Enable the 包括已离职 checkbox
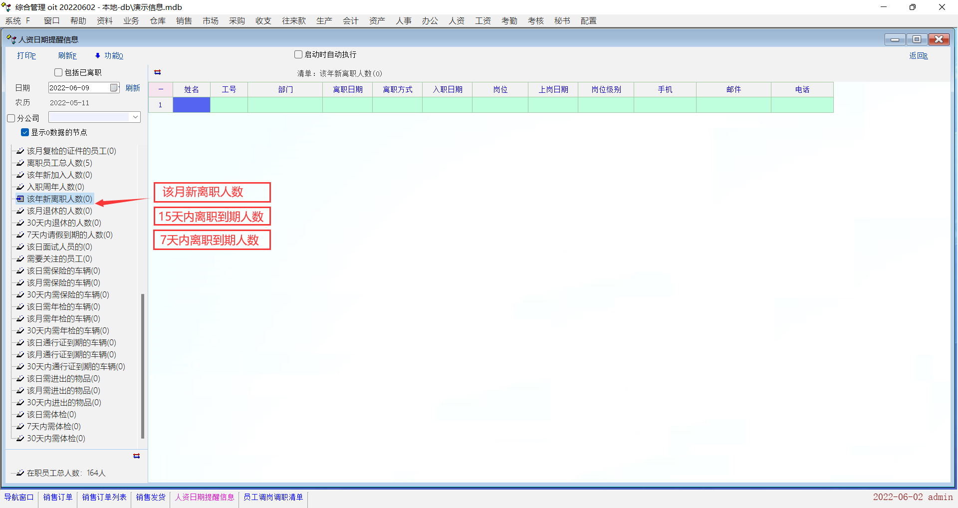 pyautogui.click(x=58, y=73)
